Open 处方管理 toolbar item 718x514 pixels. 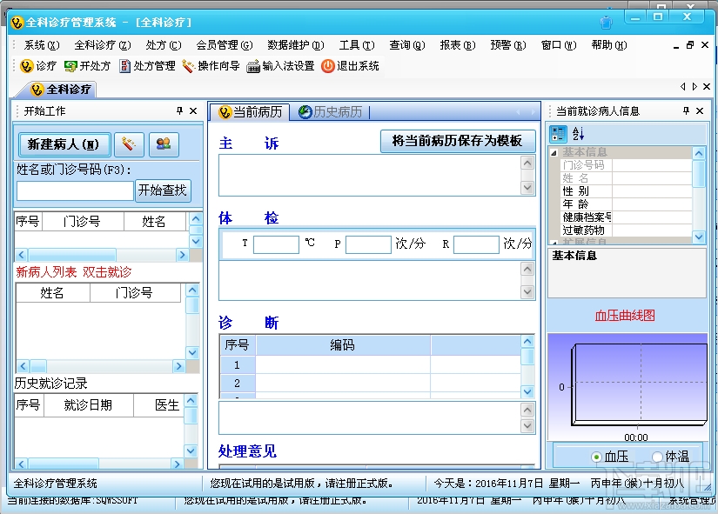[147, 66]
